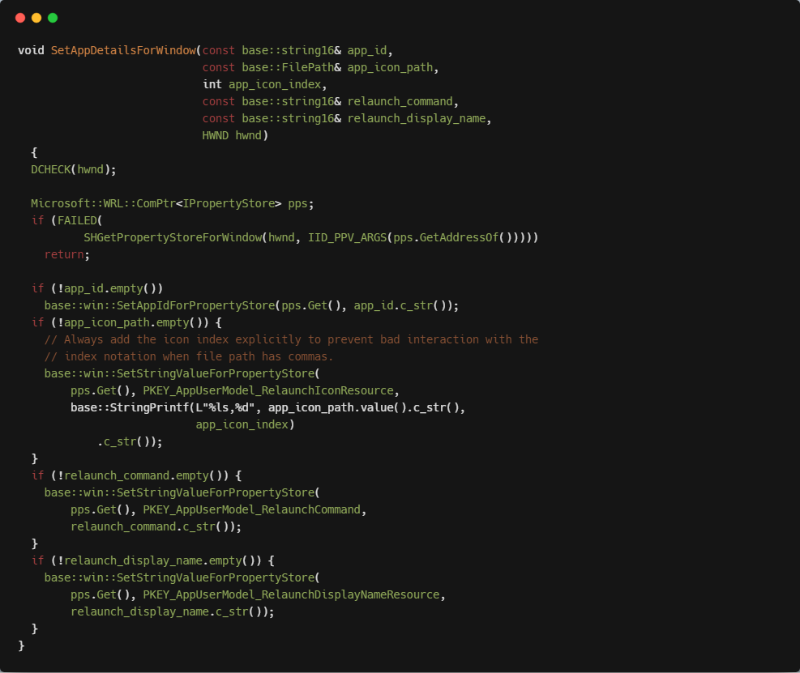Click 'int' in the app_icon_index line
Image resolution: width=800 pixels, height=673 pixels.
tap(212, 84)
